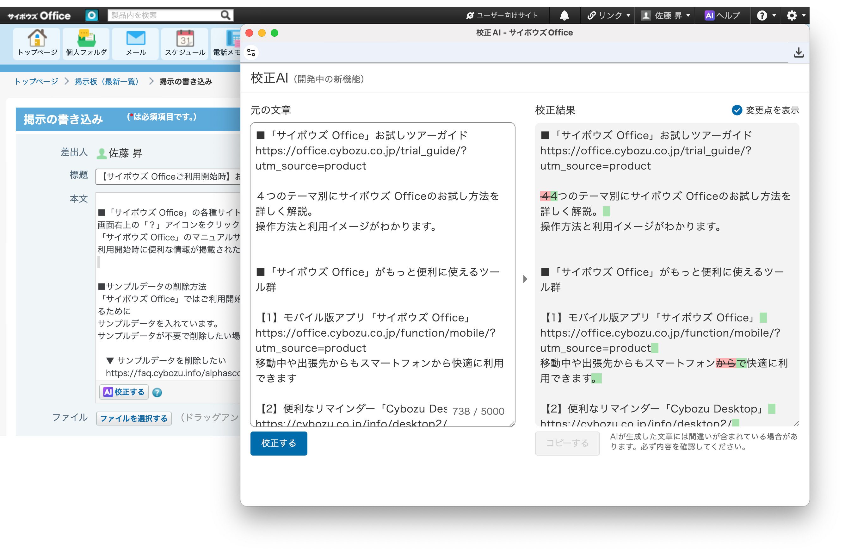The image size is (845, 553).
Task: Open the リンク dropdown menu
Action: 608,15
